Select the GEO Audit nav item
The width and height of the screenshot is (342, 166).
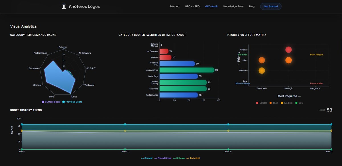coord(211,6)
